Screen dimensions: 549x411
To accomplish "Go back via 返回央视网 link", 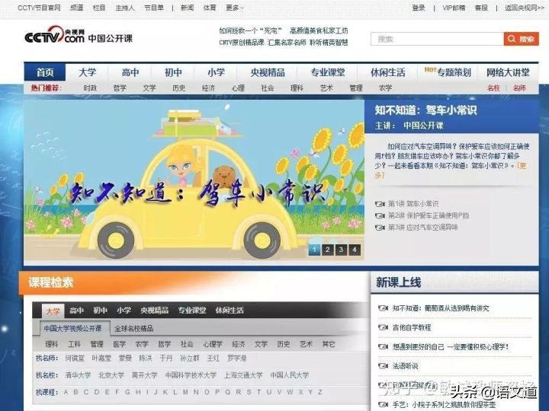I will click(x=525, y=8).
